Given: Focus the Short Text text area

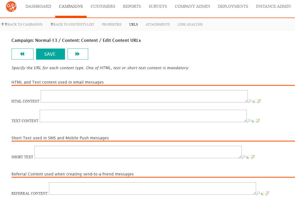Looking at the screenshot, I should point(138,152).
